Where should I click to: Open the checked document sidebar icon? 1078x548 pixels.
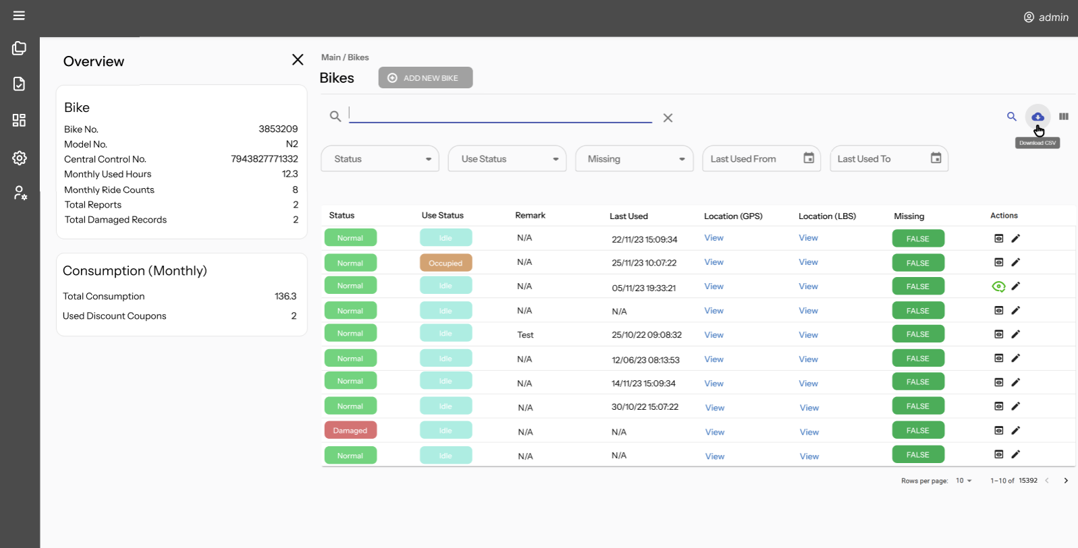coord(19,84)
